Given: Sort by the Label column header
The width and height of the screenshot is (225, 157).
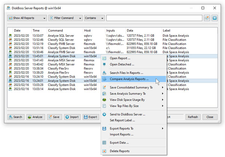Looking at the screenshot, I should point(189,30).
